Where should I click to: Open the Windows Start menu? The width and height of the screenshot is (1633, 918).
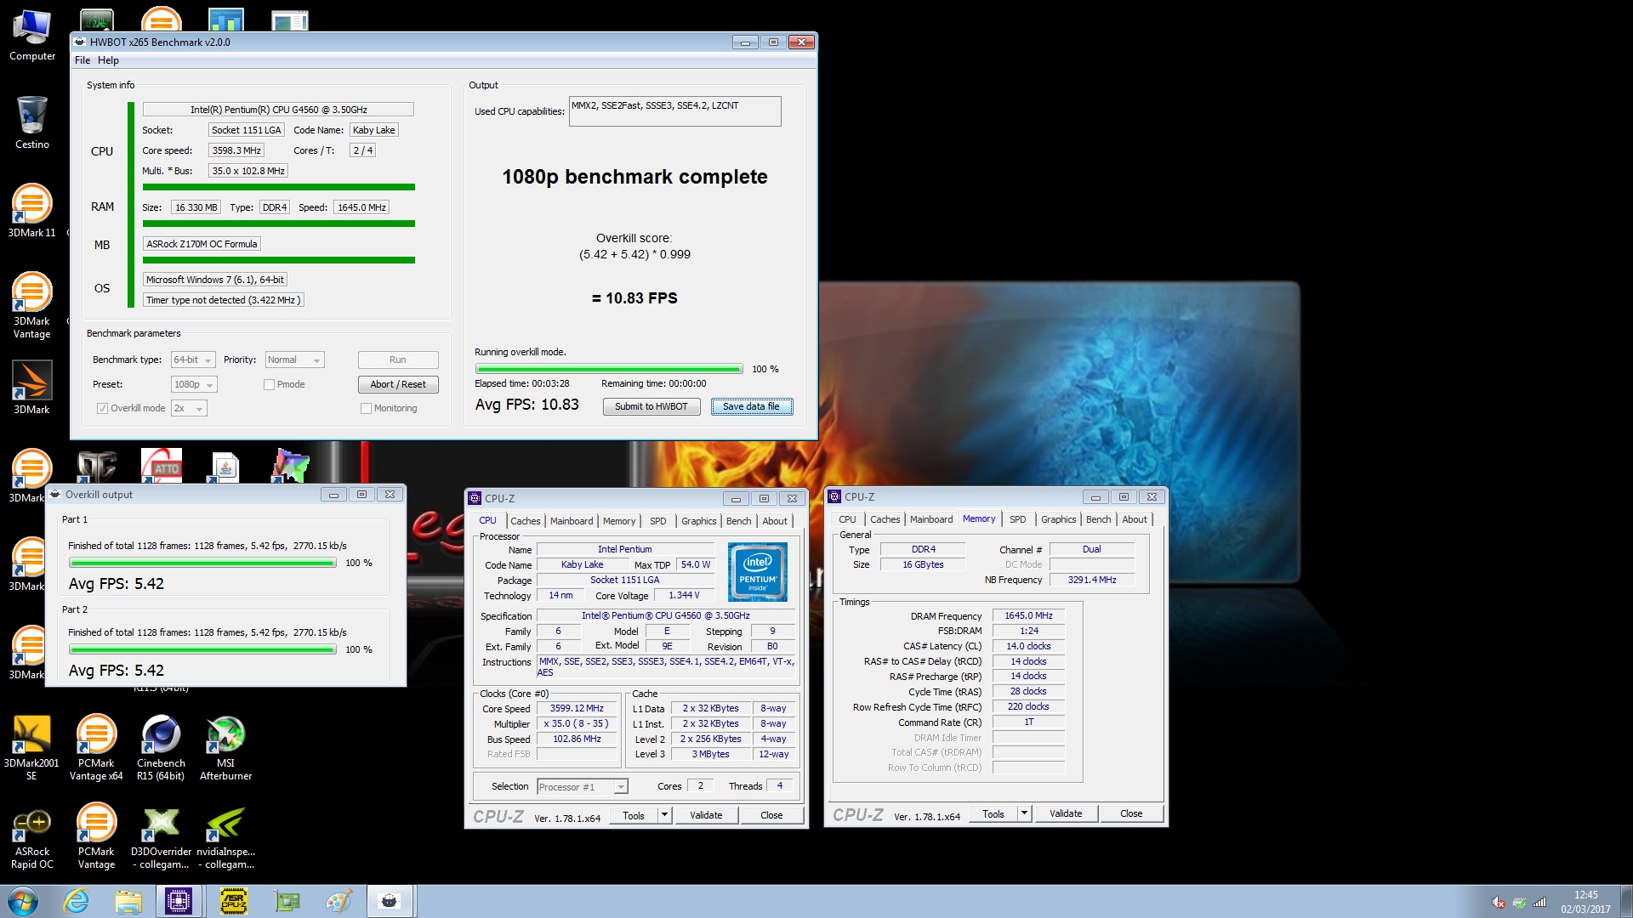click(x=23, y=901)
